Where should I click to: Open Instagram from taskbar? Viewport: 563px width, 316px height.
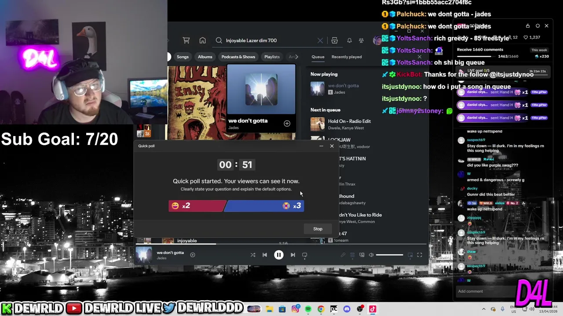pos(296,309)
